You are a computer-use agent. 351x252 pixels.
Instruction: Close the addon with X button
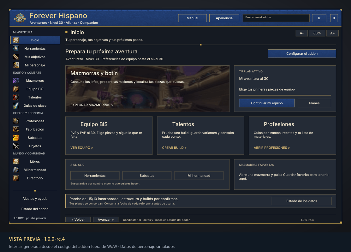[334, 18]
